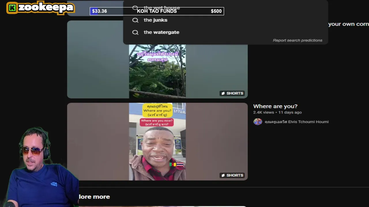Select 'the junks' search suggestion
This screenshot has height=207, width=369.
[155, 20]
